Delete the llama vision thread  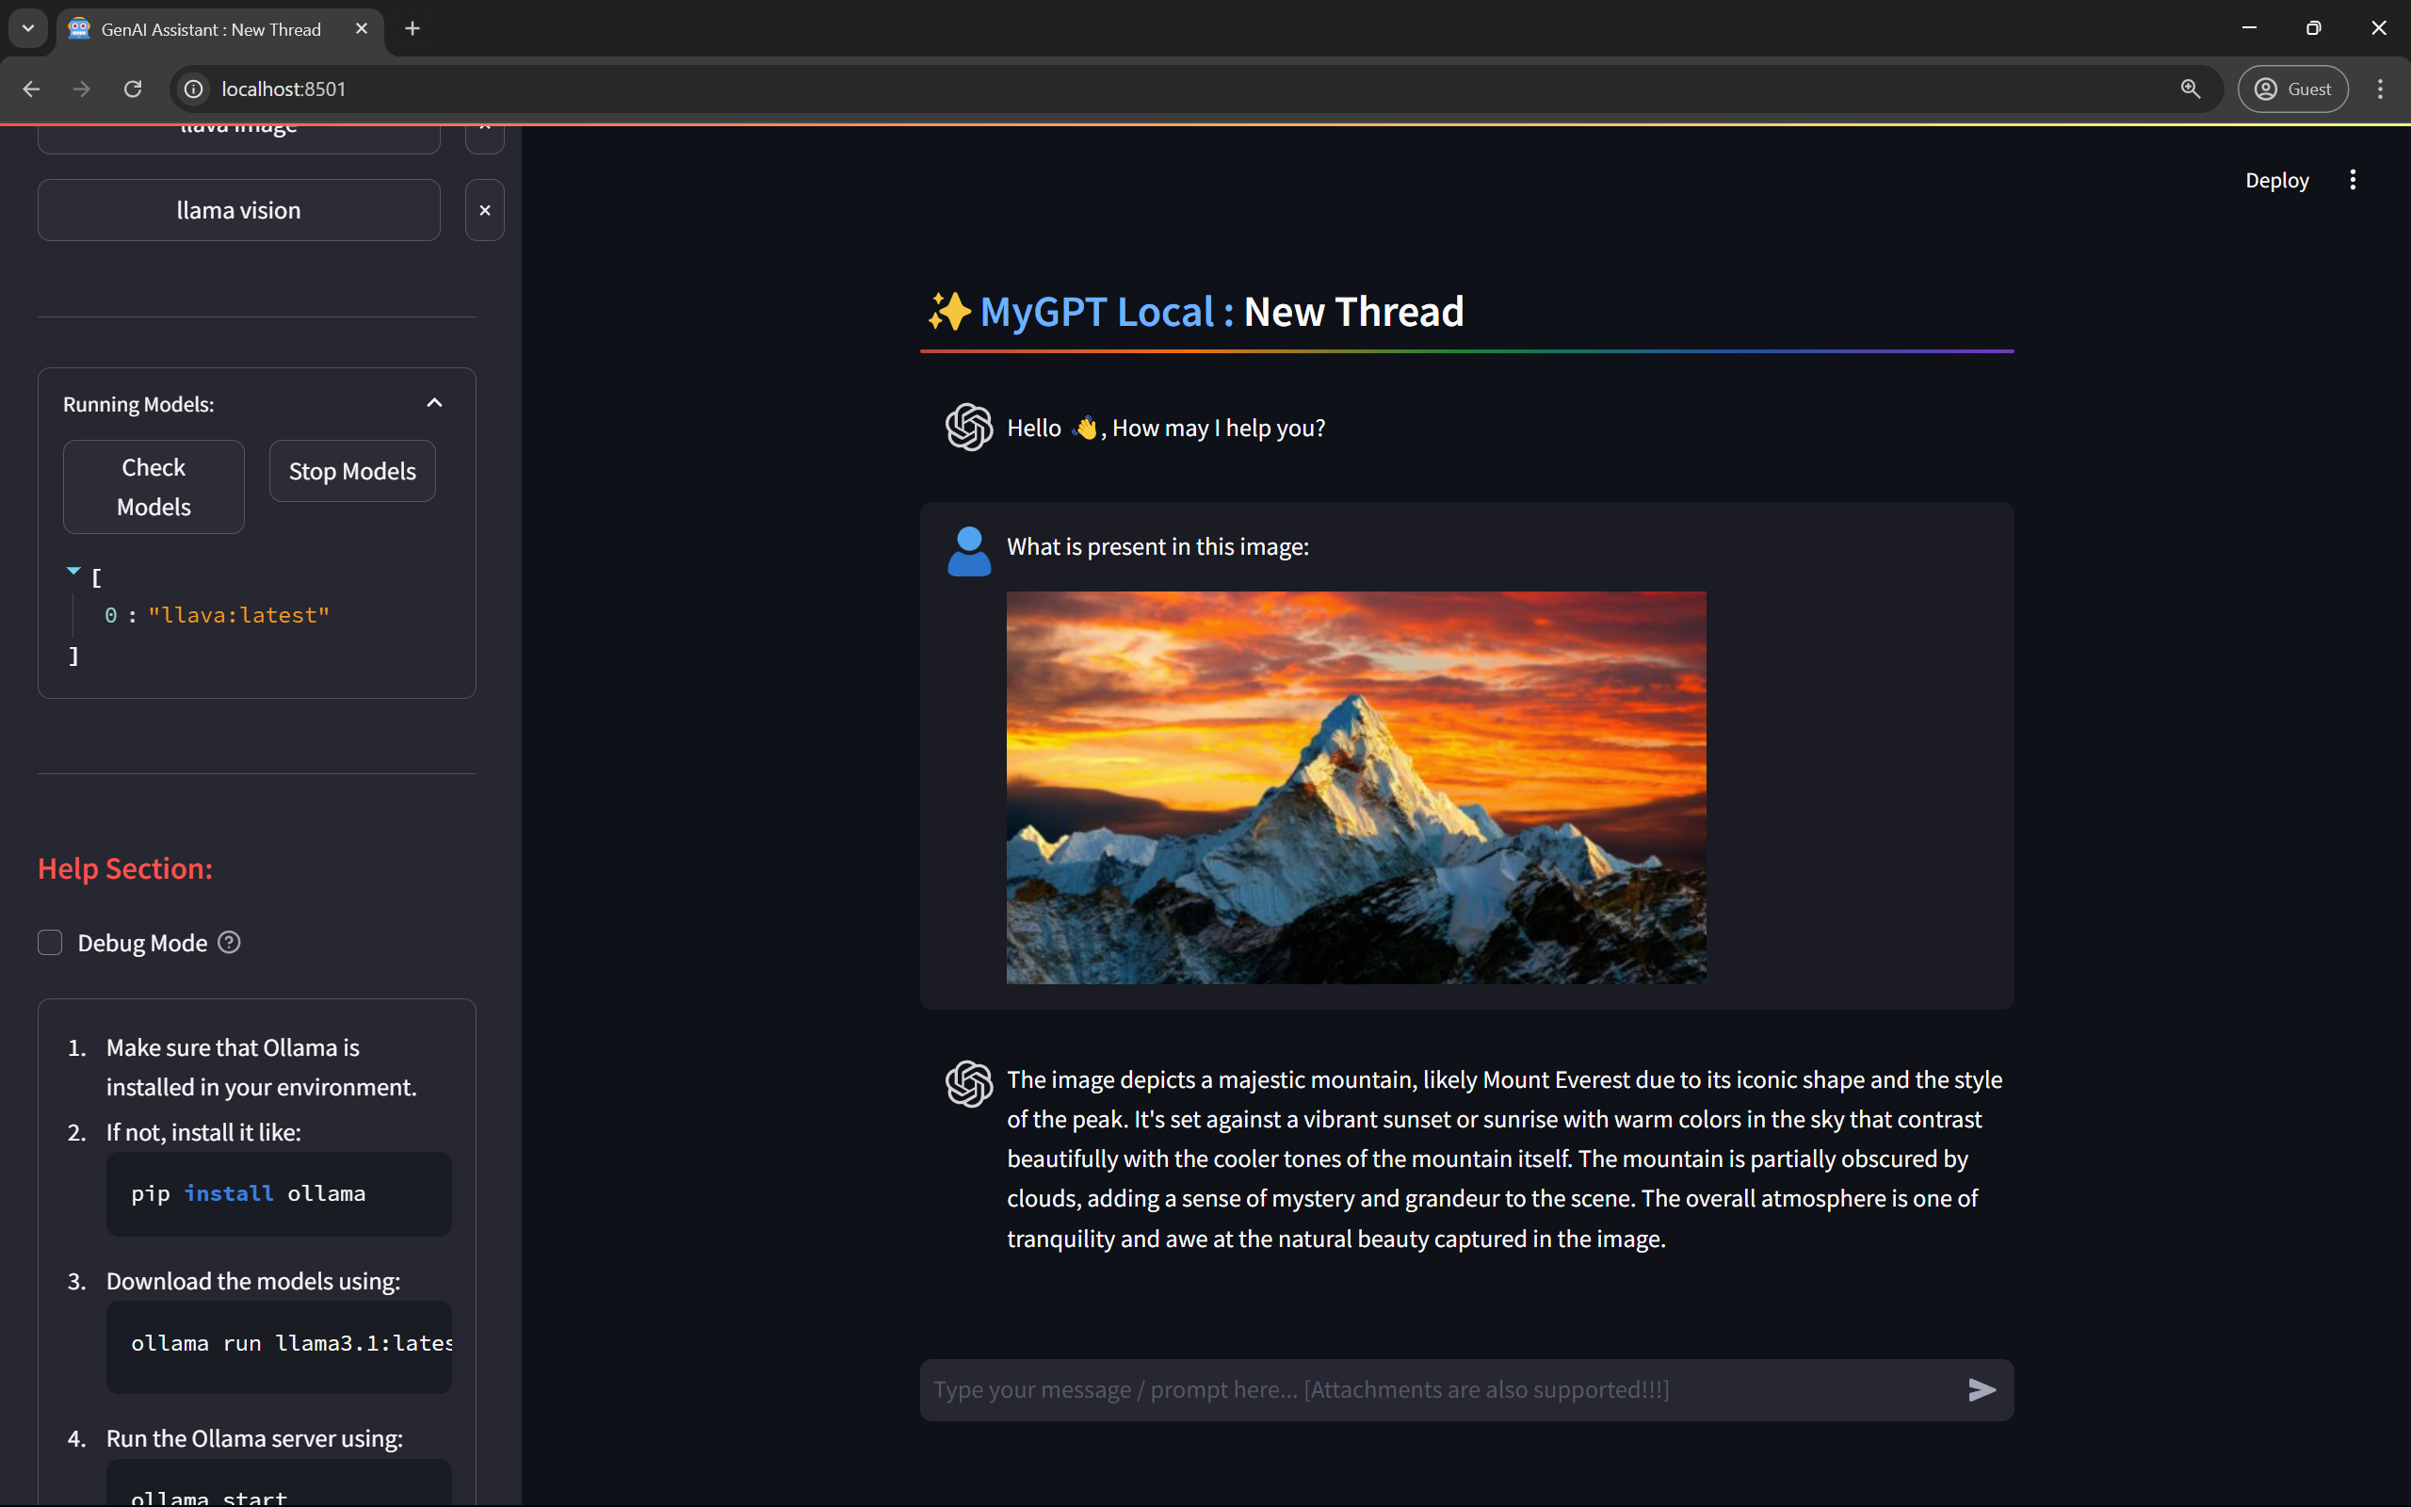[484, 210]
